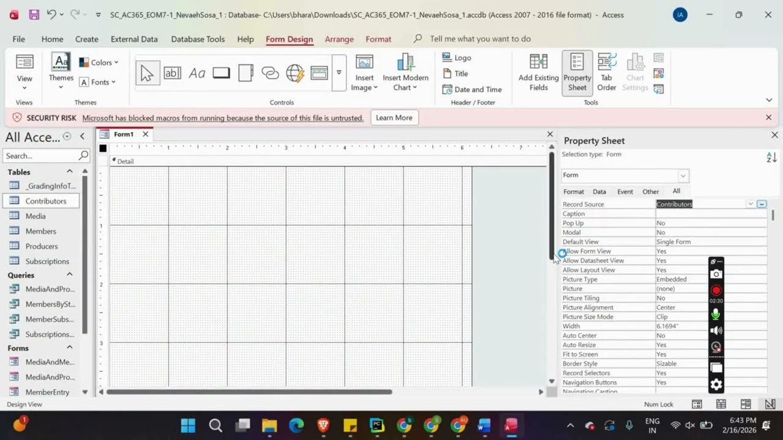Open the Themes gallery

[x=61, y=73]
